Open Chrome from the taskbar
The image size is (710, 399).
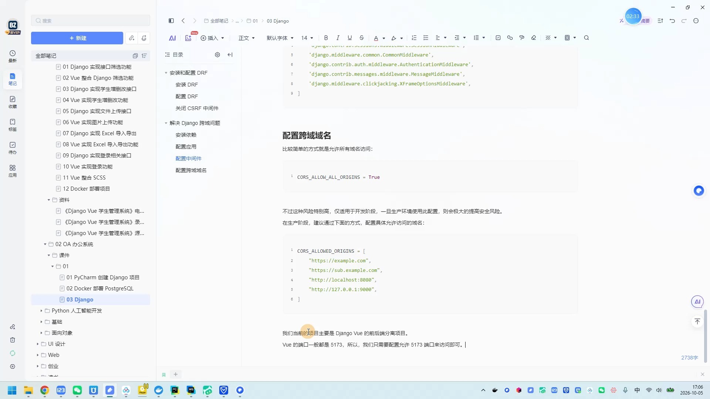(x=45, y=390)
